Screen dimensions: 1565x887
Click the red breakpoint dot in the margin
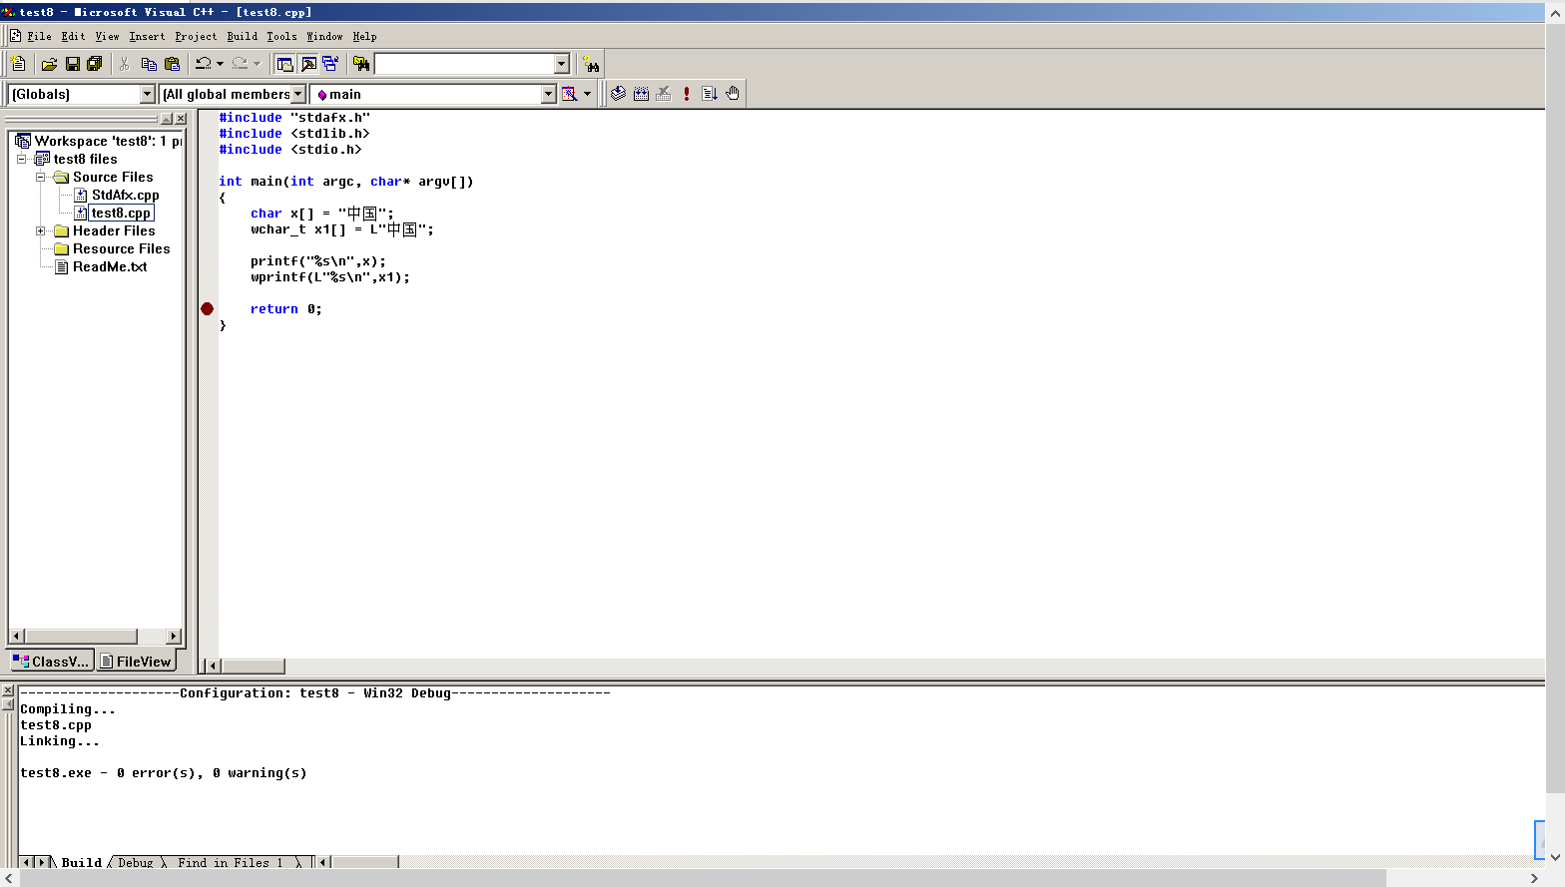tap(208, 309)
